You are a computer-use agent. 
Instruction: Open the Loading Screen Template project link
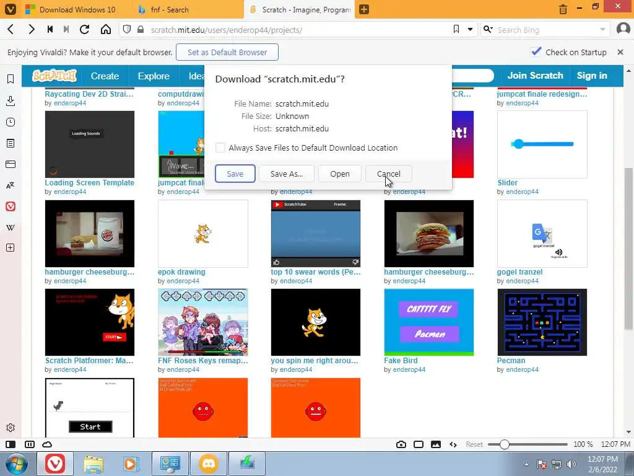[x=89, y=183]
